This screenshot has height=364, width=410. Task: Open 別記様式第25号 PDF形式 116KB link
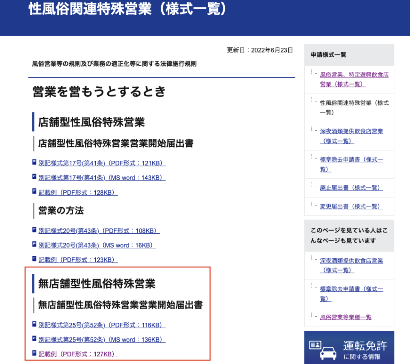pos(102,325)
